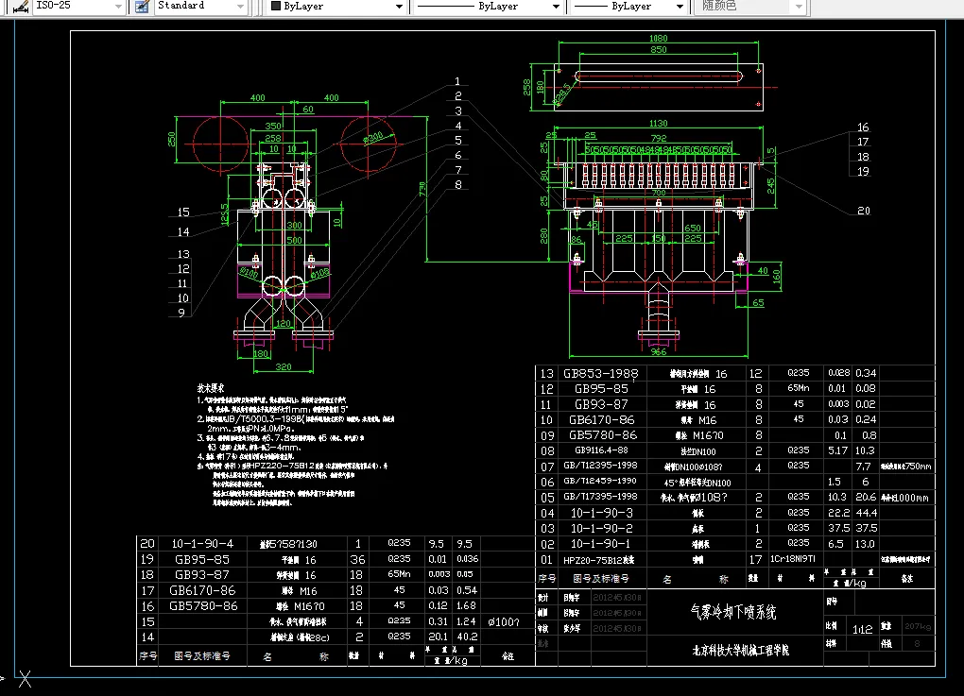Viewport: 964px width, 696px height.
Task: Select the GB9116.4-88 standard cell
Action: (x=601, y=450)
